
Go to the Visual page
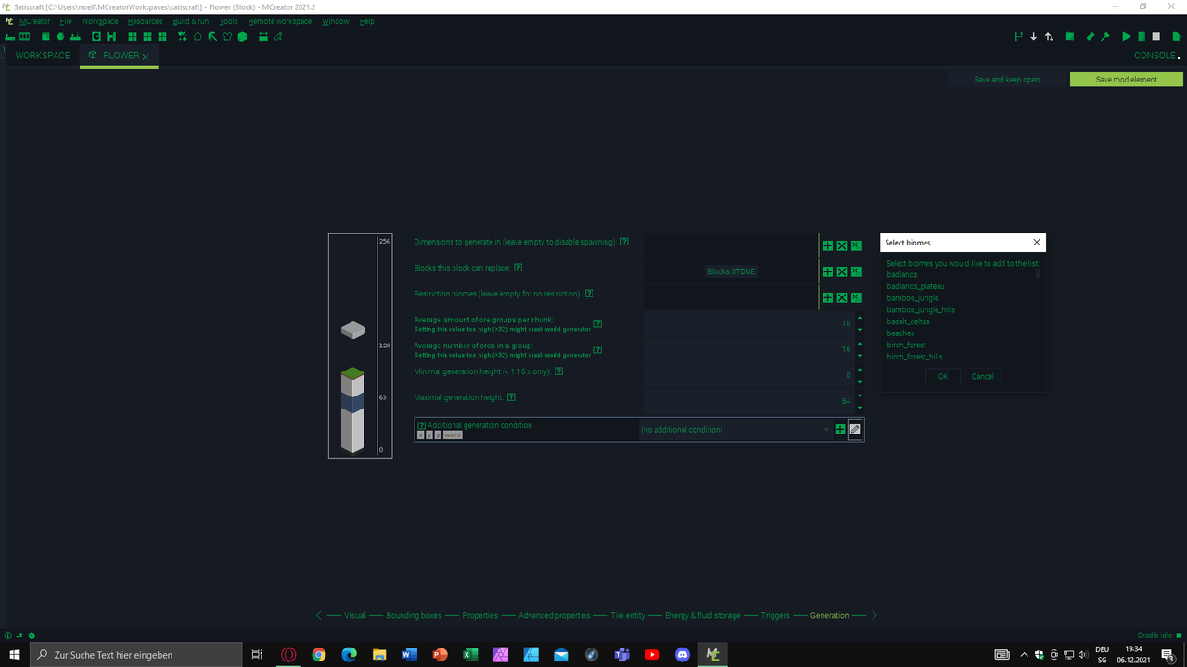[355, 615]
